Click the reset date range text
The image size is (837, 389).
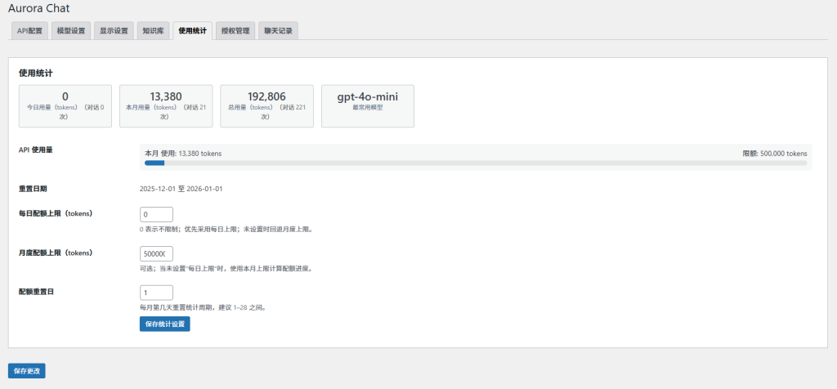[x=181, y=189]
